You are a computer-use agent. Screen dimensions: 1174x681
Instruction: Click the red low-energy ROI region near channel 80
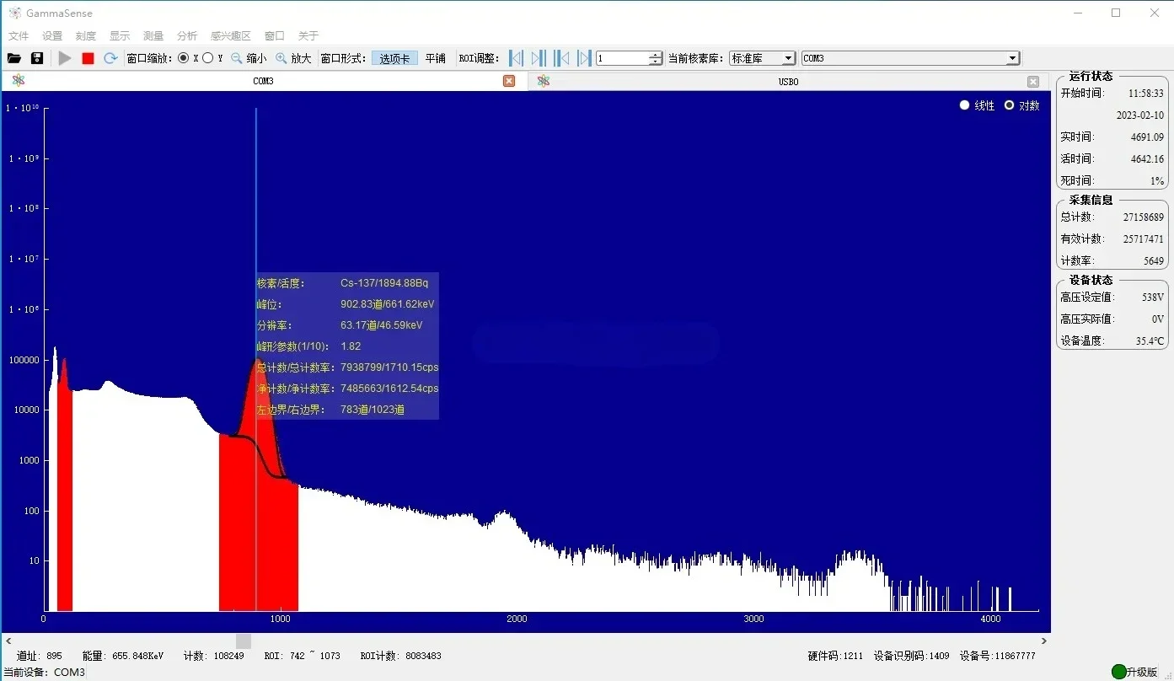pyautogui.click(x=65, y=506)
